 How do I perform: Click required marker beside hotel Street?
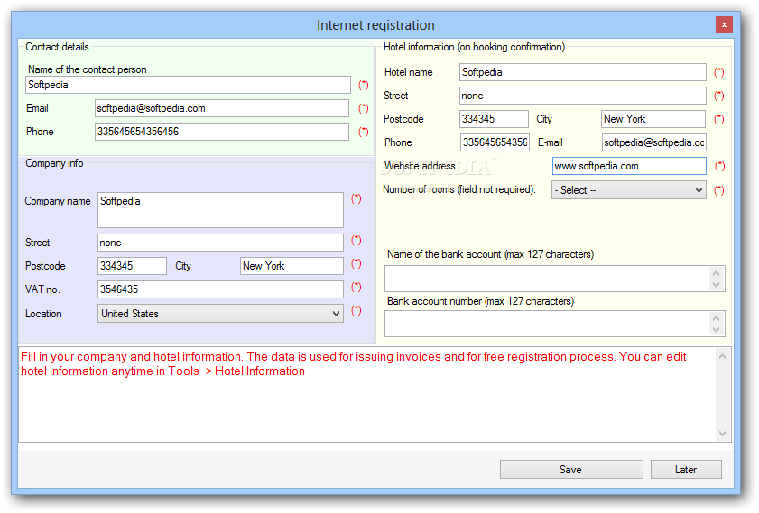[718, 96]
